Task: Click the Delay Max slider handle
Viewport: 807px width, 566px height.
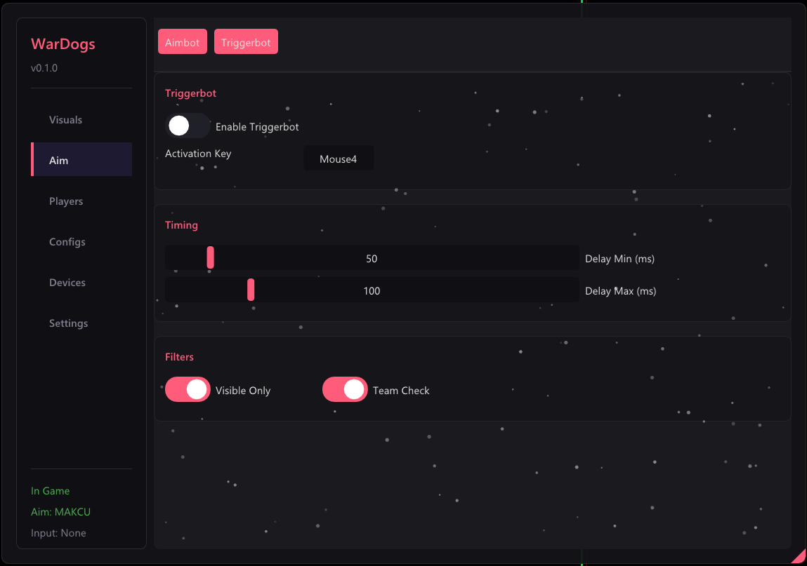Action: pyautogui.click(x=251, y=290)
